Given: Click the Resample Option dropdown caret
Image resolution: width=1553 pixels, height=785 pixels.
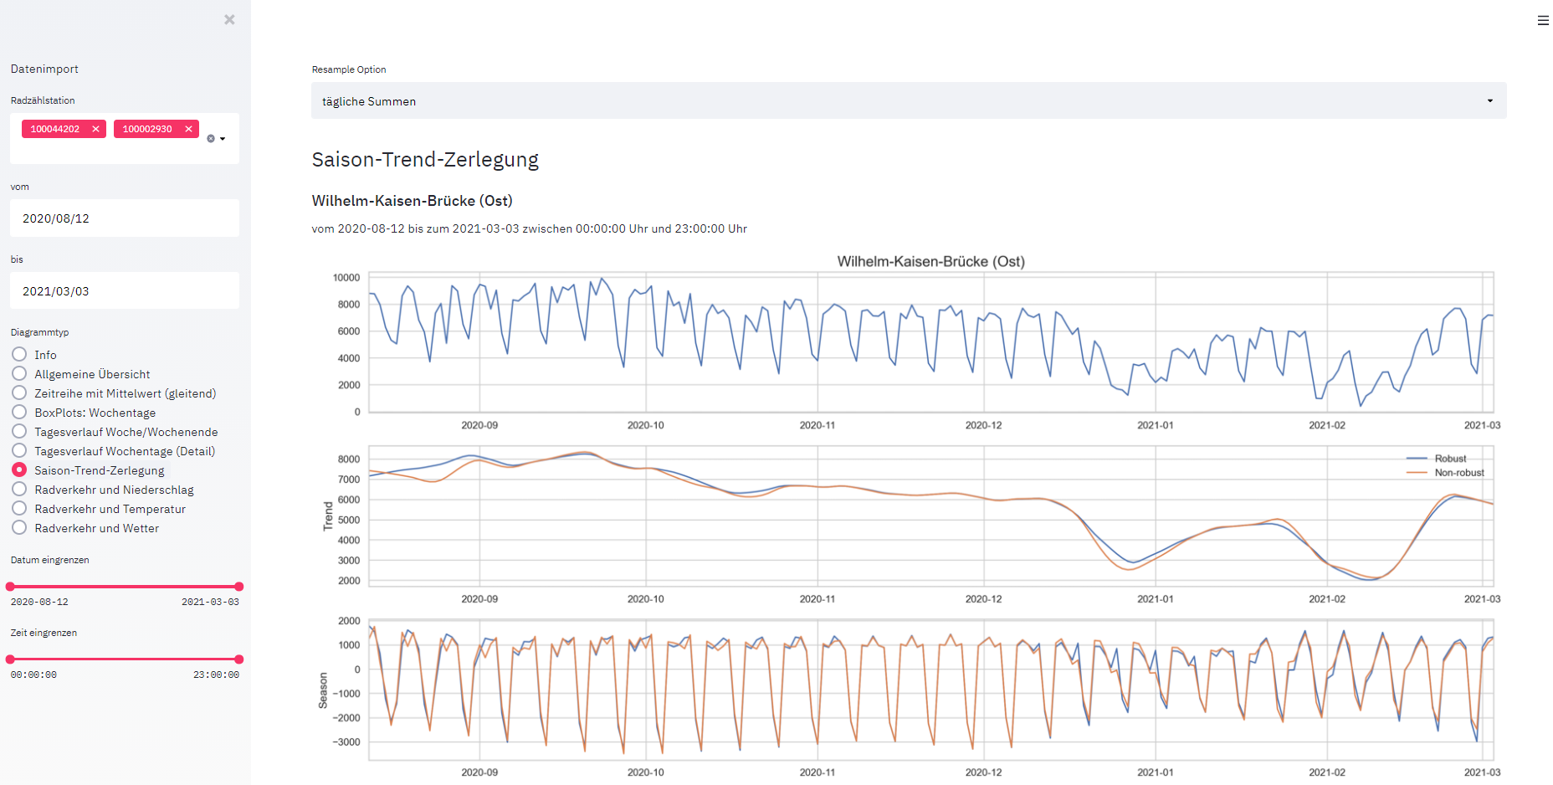Looking at the screenshot, I should click(1489, 101).
